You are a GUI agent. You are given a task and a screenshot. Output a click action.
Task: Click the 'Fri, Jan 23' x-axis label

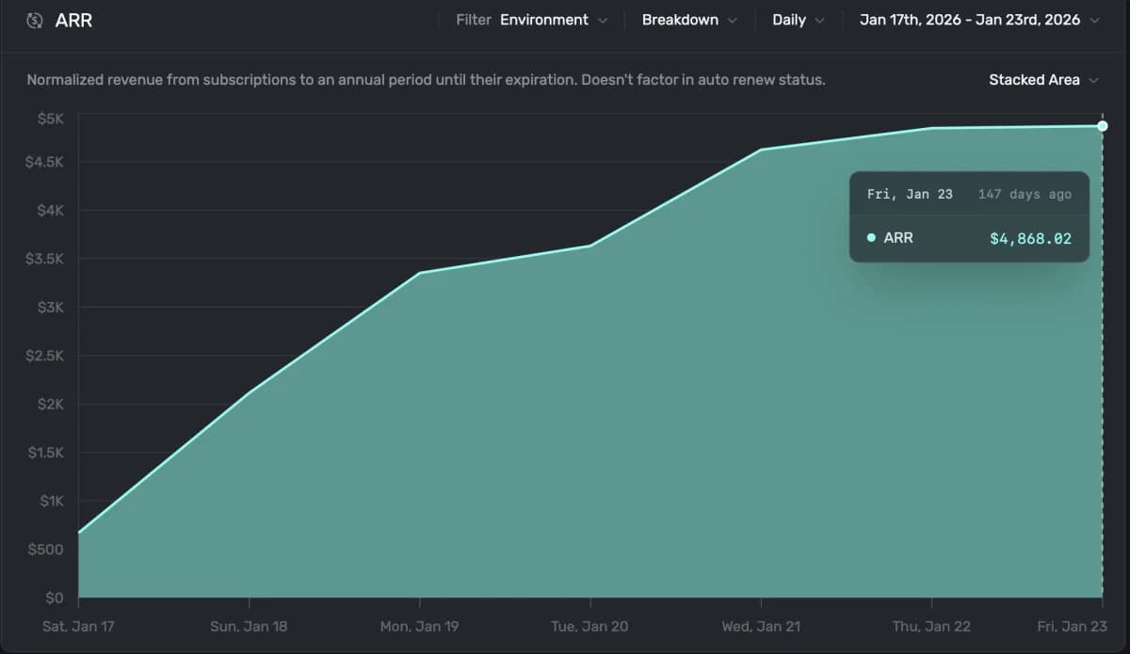(1071, 626)
